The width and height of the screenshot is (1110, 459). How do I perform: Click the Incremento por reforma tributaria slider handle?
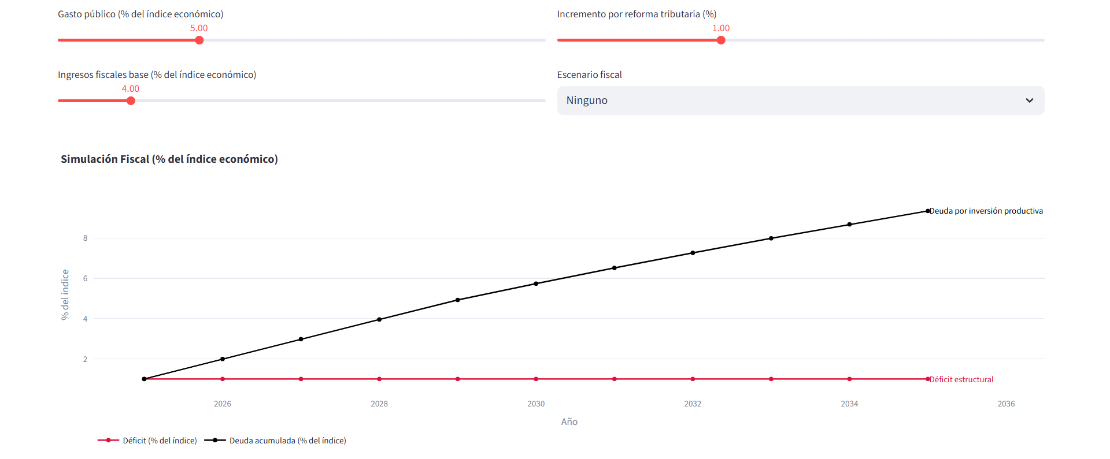coord(721,40)
